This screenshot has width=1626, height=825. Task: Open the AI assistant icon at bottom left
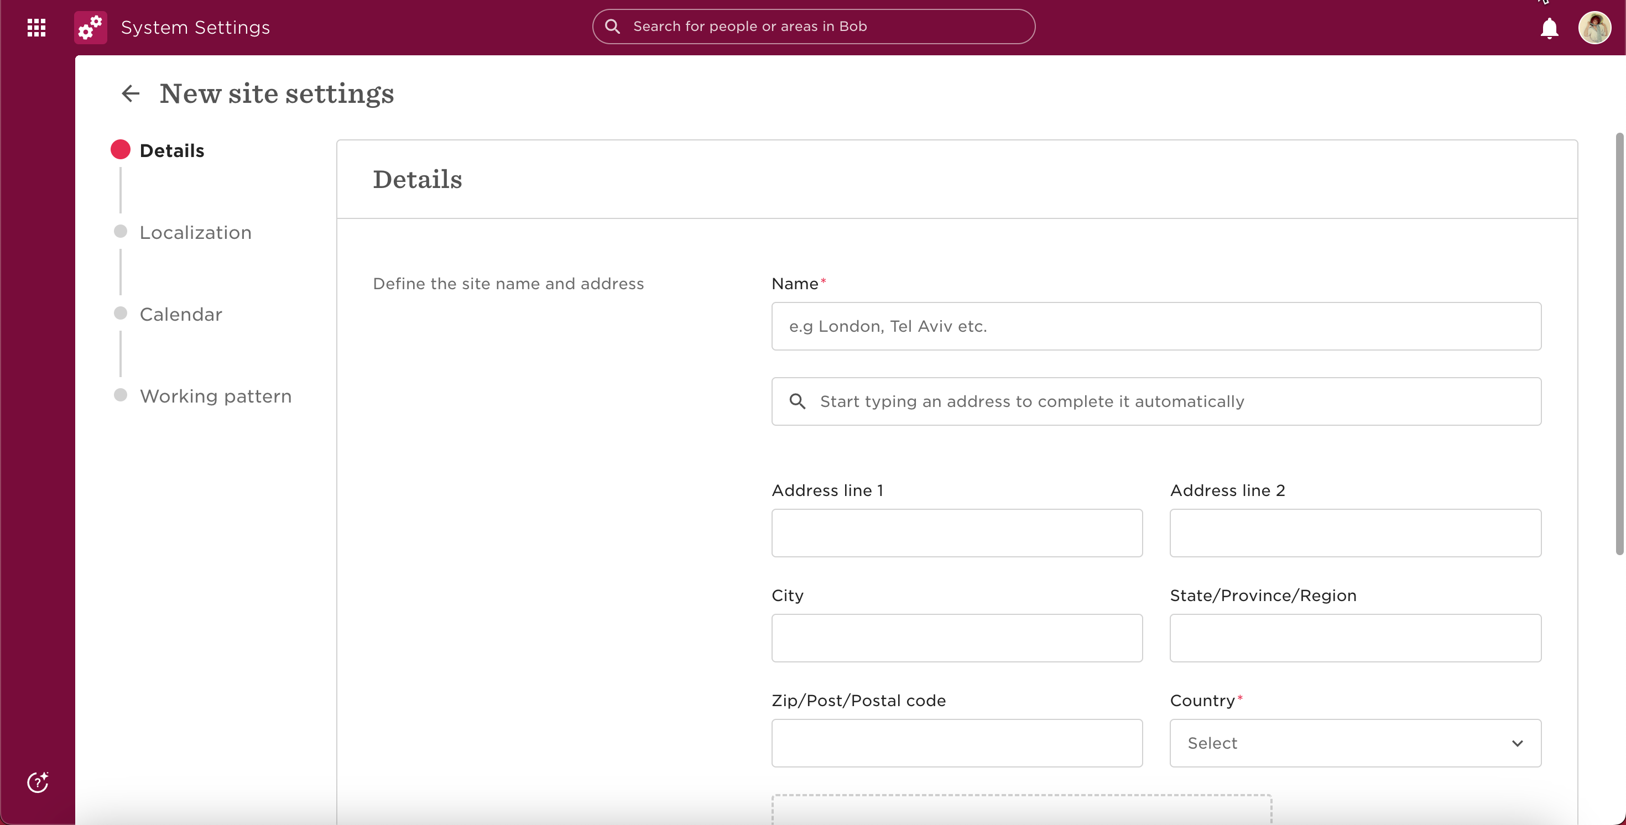point(37,783)
